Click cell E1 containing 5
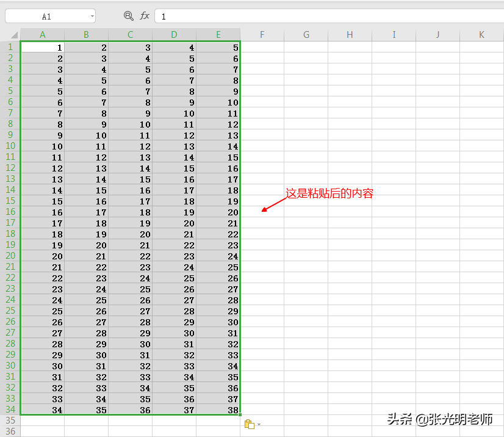Screen dimensions: 504x437 [x=218, y=47]
